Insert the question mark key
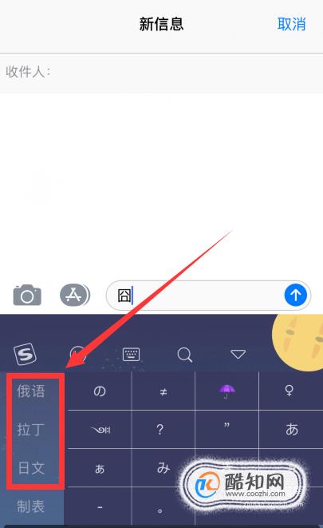The image size is (323, 528). 160,429
